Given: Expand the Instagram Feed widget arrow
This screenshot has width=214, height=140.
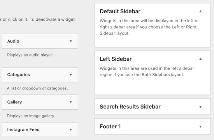Looking at the screenshot, I should coord(71,129).
